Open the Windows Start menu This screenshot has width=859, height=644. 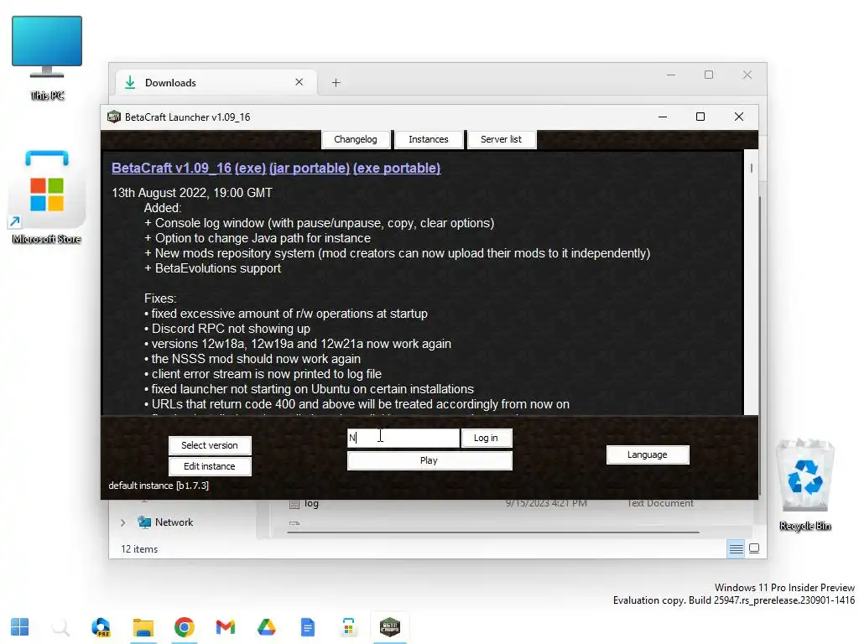20,627
